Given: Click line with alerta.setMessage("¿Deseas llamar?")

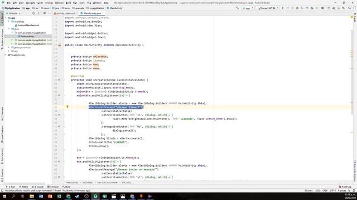Looking at the screenshot, I should point(115,107).
